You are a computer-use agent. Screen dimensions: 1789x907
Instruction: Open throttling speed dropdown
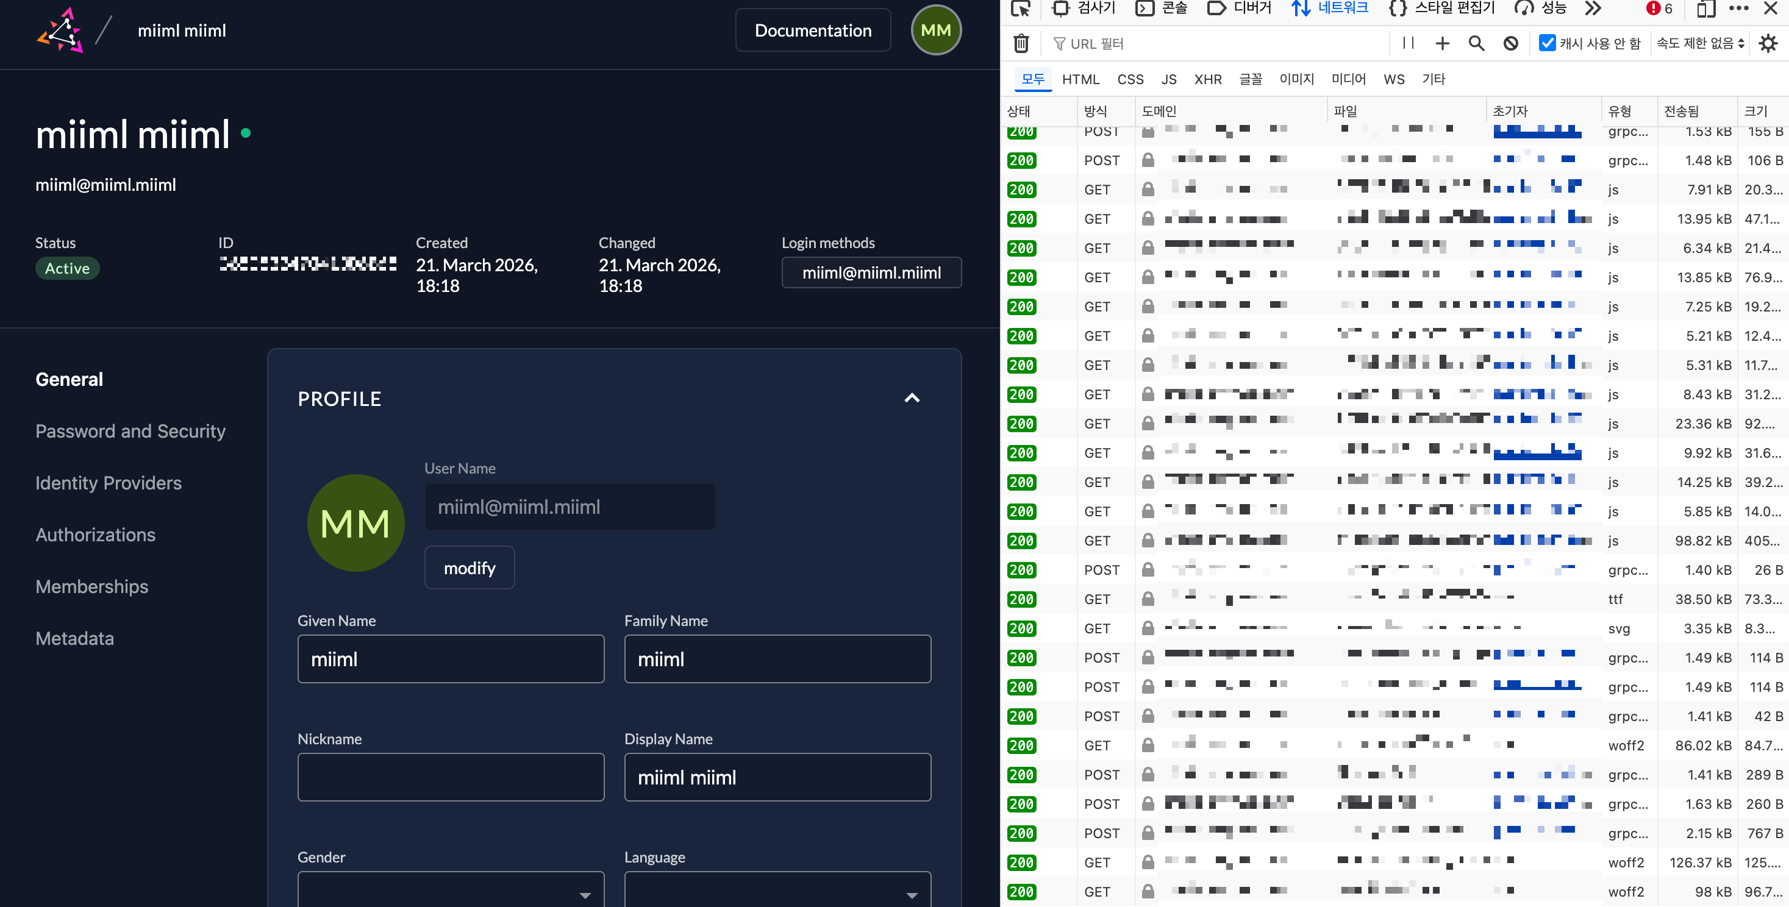click(1700, 43)
